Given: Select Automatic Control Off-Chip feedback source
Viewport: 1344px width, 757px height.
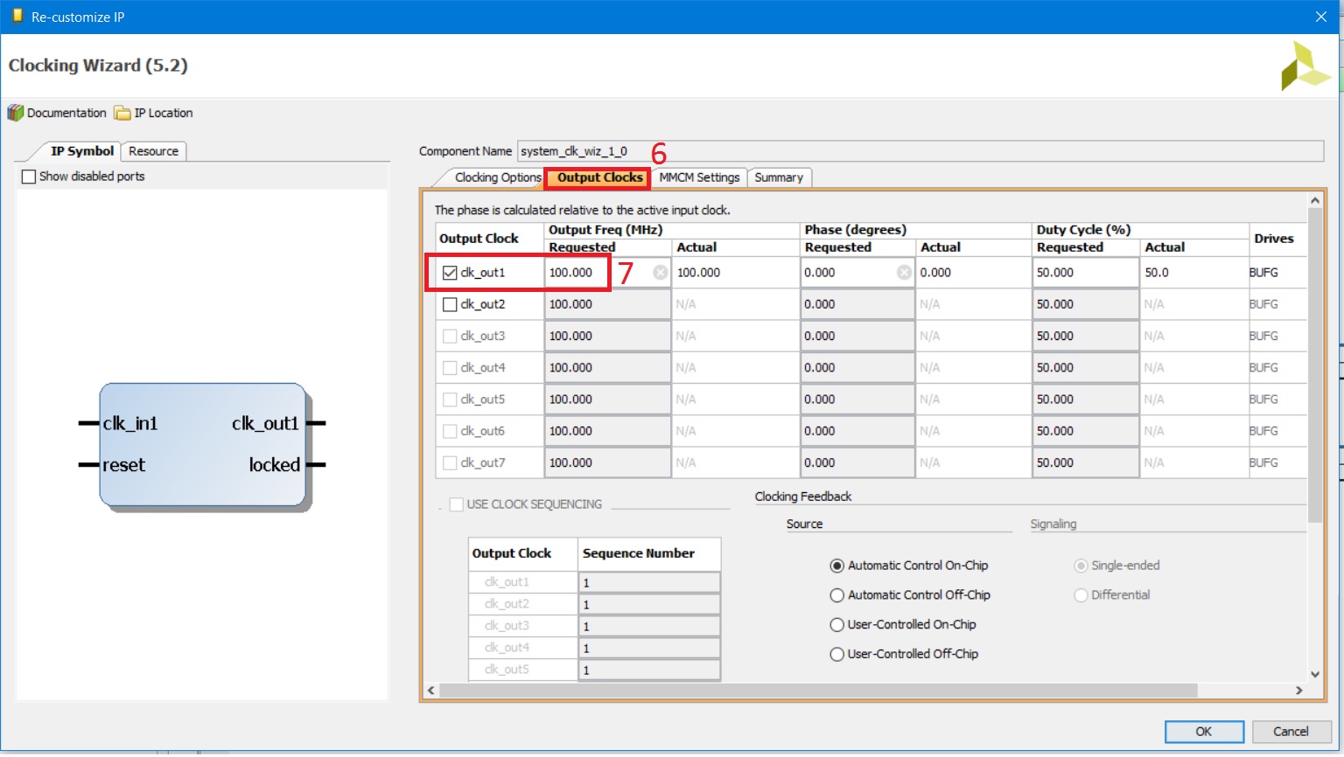Looking at the screenshot, I should click(x=837, y=595).
